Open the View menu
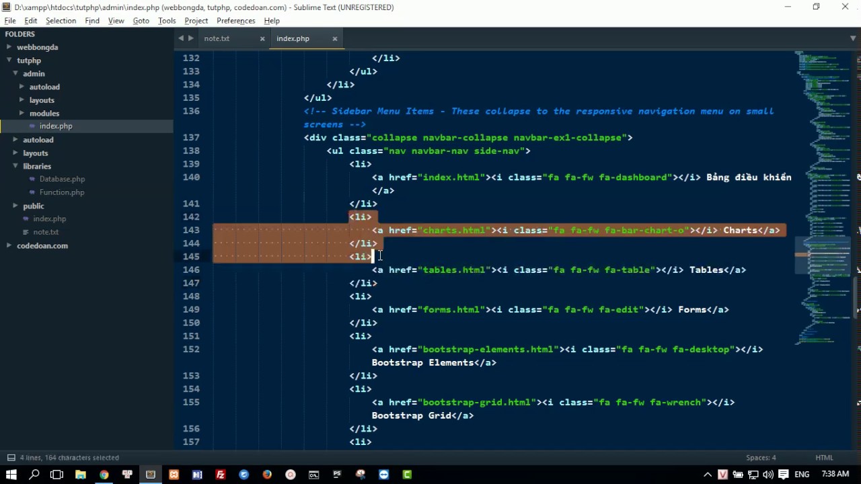861x484 pixels. pos(116,21)
